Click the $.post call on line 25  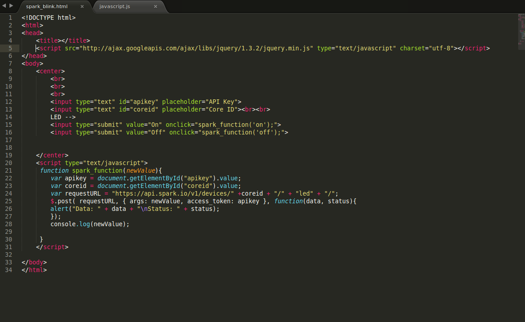[x=63, y=201]
